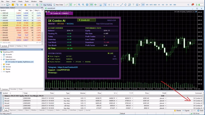Open the search magnifier in toolbar
The image size is (205, 115).
click(188, 5)
